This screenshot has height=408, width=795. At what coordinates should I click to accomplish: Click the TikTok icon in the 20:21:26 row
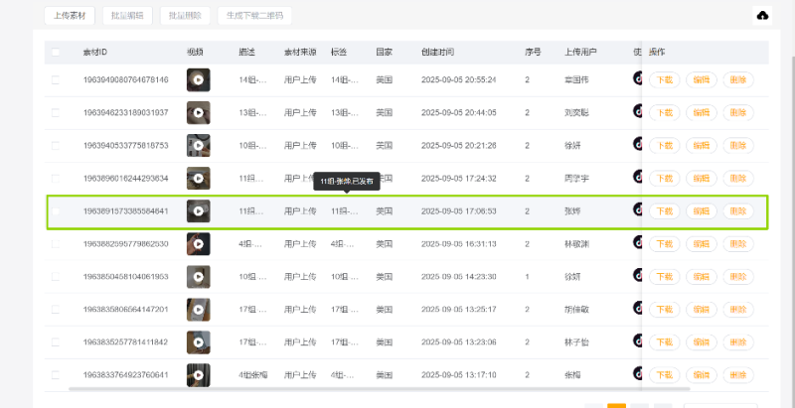[639, 144]
